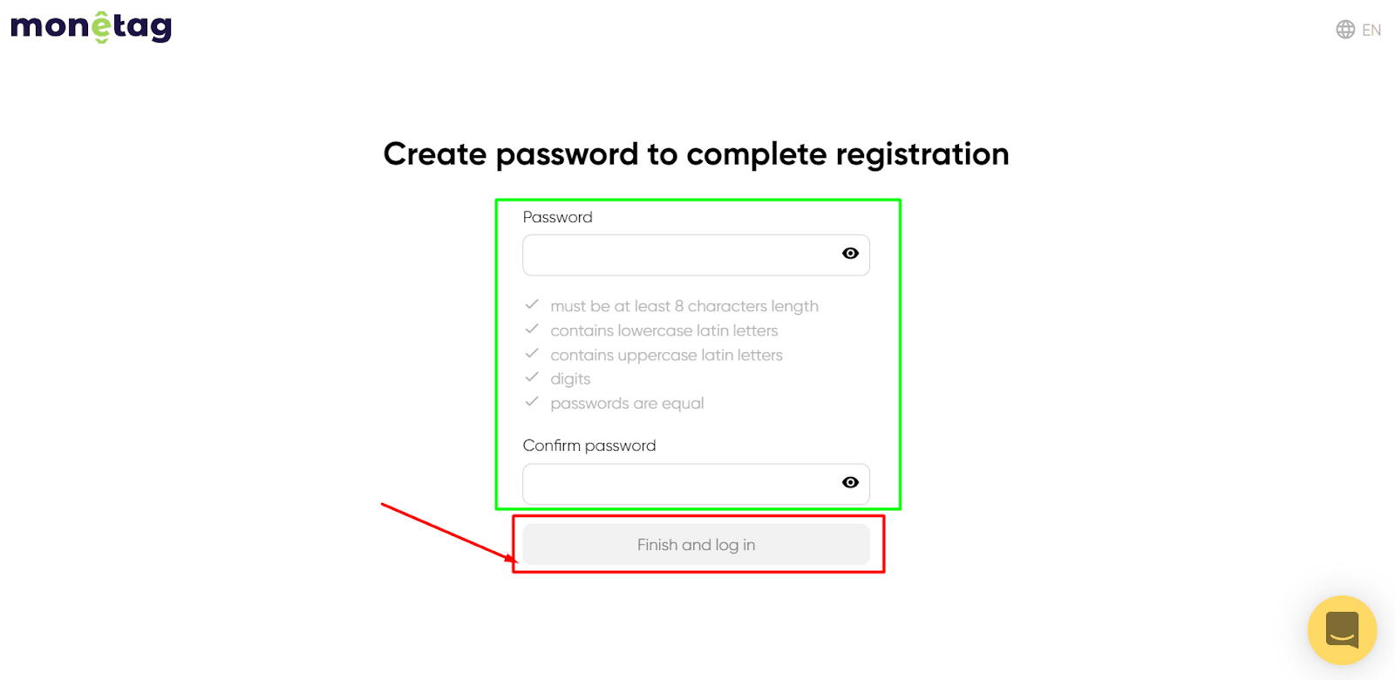
Task: Click the Password input field
Action: point(680,255)
